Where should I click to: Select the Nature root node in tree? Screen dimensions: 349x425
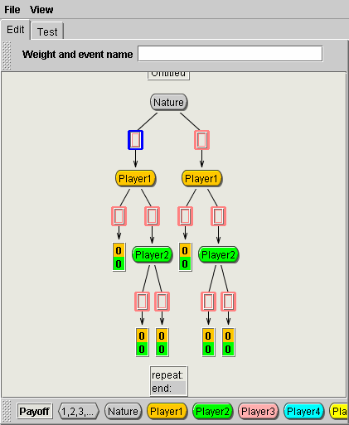click(168, 102)
